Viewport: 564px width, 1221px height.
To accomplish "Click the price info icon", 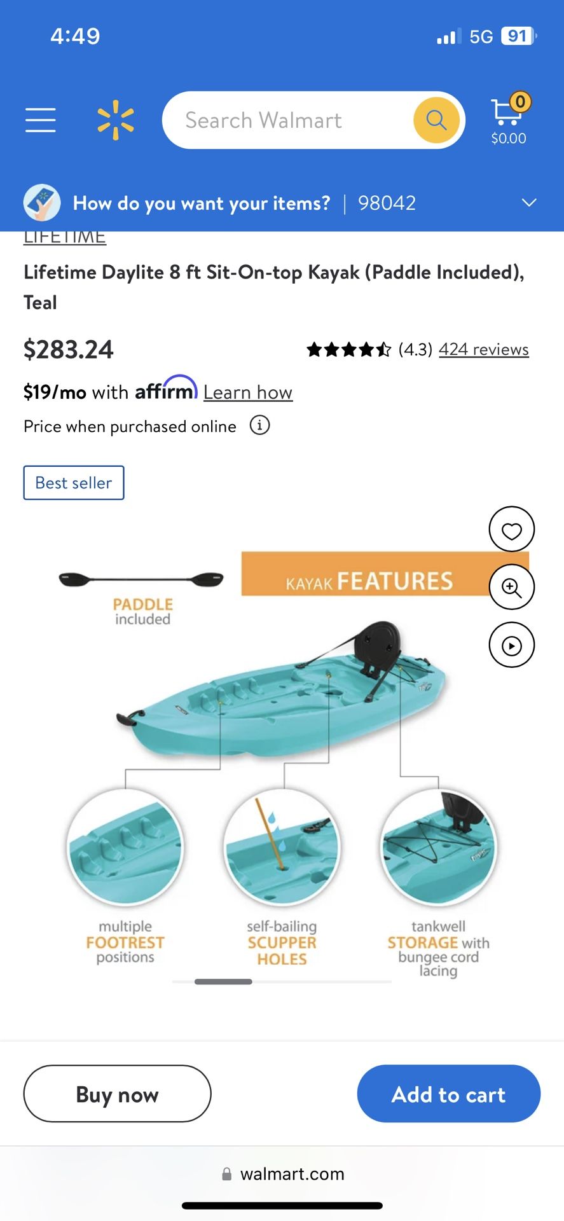I will pos(260,425).
